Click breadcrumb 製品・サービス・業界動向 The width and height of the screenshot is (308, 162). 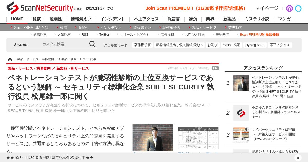[x=36, y=59]
